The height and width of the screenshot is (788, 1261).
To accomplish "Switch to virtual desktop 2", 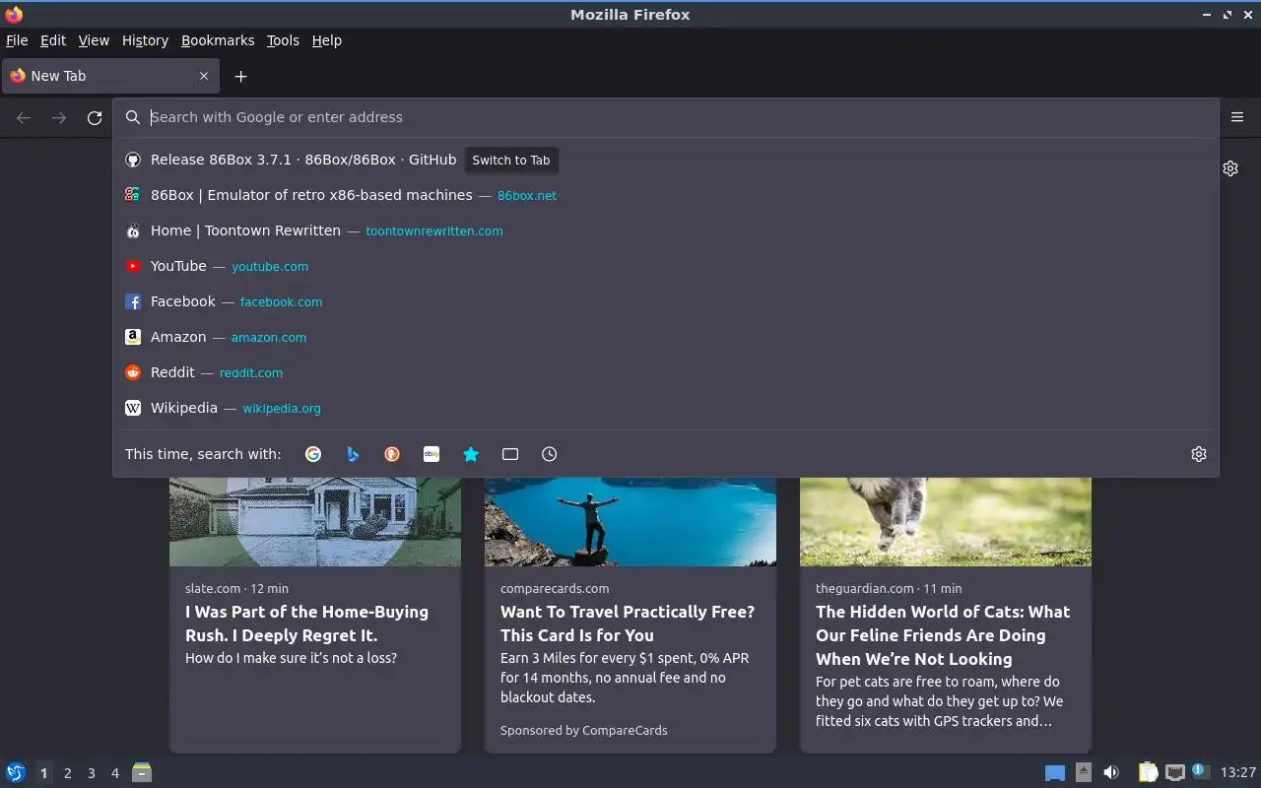I will pyautogui.click(x=67, y=773).
